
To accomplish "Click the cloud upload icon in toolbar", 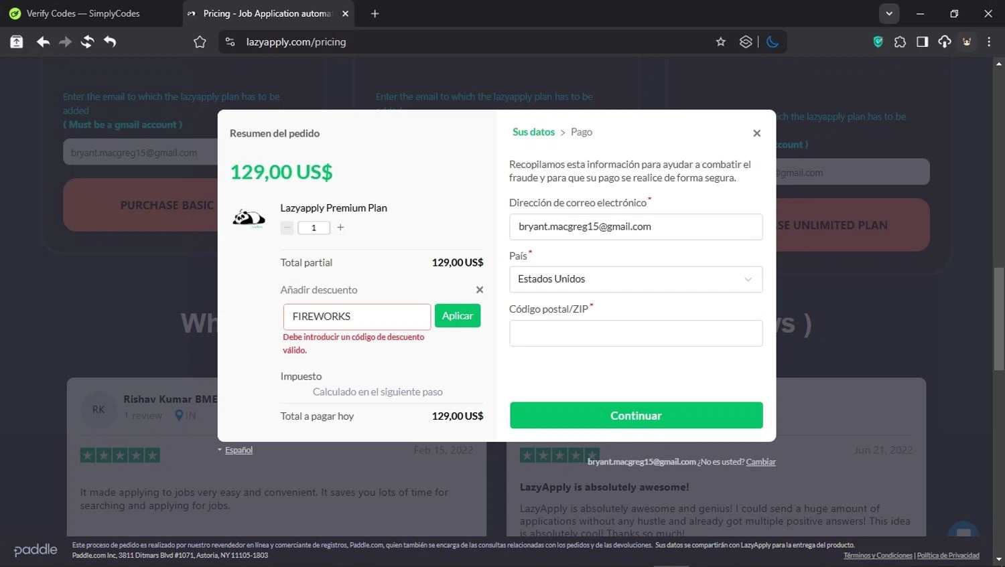I will [945, 42].
